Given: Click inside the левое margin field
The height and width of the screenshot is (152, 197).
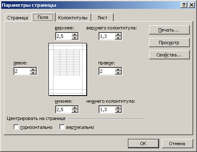Looking at the screenshot, I should [x=22, y=71].
